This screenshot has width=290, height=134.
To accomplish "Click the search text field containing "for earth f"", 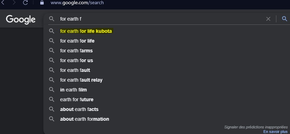I will pos(161,19).
